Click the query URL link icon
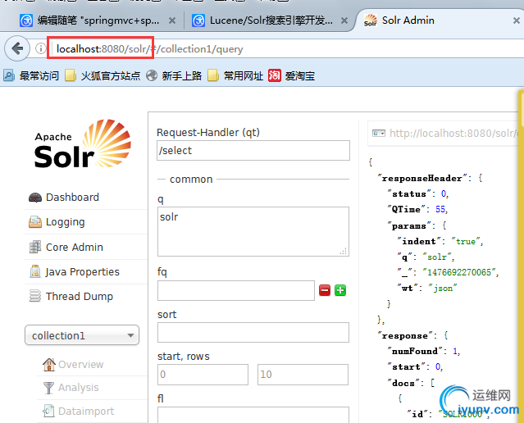Screen dimensions: 524x423 (x=379, y=134)
